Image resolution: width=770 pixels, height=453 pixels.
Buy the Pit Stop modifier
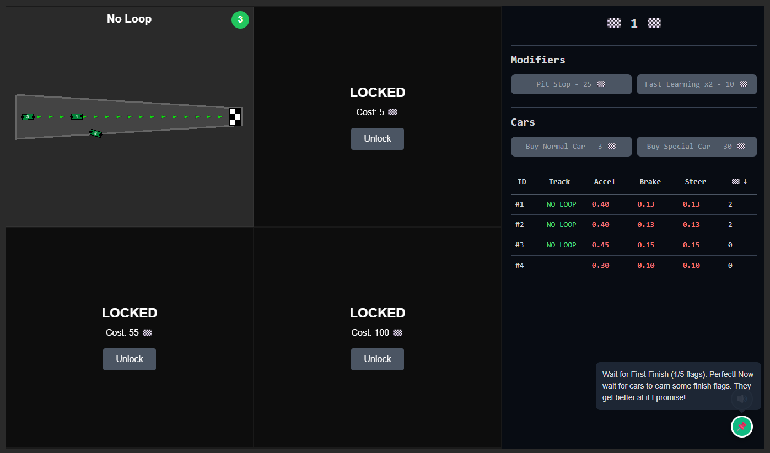click(x=571, y=84)
